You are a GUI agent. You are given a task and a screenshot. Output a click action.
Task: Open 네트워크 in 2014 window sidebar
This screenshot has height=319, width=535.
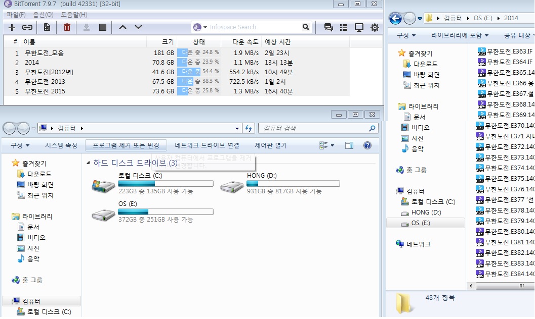[418, 244]
